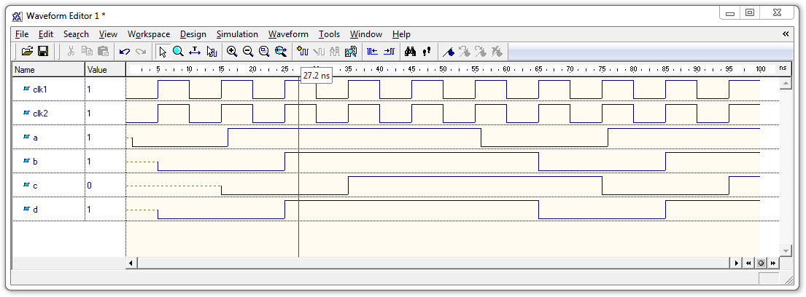Click the vertical scrollbar down arrow
The height and width of the screenshot is (297, 806).
pos(786,250)
